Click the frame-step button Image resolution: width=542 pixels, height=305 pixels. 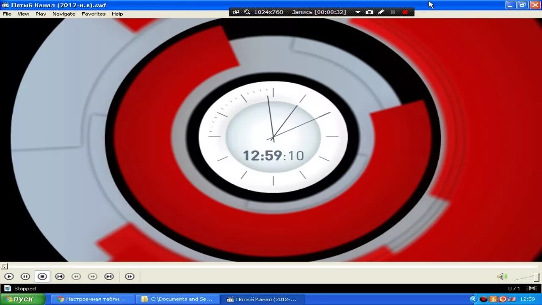(x=130, y=277)
